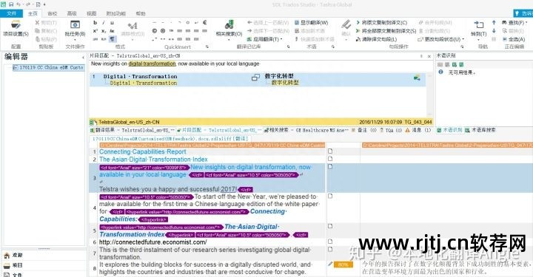Apply underline formatting

(112, 23)
